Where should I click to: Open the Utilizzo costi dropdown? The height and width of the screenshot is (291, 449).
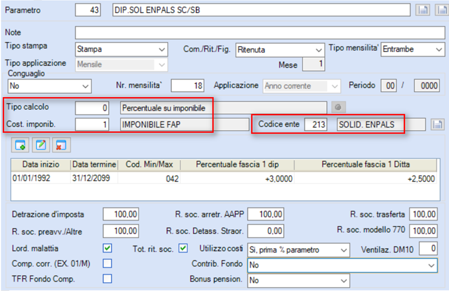pos(299,250)
